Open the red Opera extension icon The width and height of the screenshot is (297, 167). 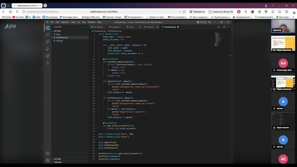[239, 12]
